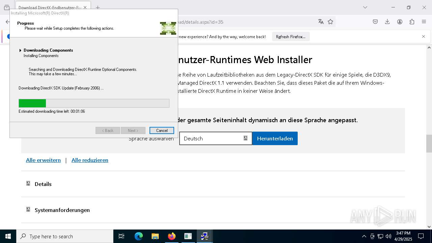
Task: Open the Save to Pocket icon
Action: 375,22
